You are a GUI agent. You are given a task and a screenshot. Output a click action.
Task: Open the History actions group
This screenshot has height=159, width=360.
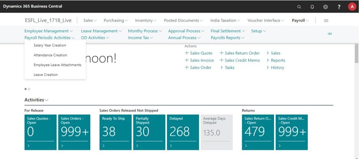(275, 68)
